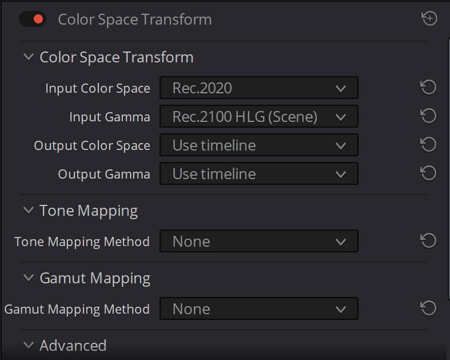The height and width of the screenshot is (360, 450).
Task: Open the Gamut Mapping Method dropdown
Action: pyautogui.click(x=259, y=309)
